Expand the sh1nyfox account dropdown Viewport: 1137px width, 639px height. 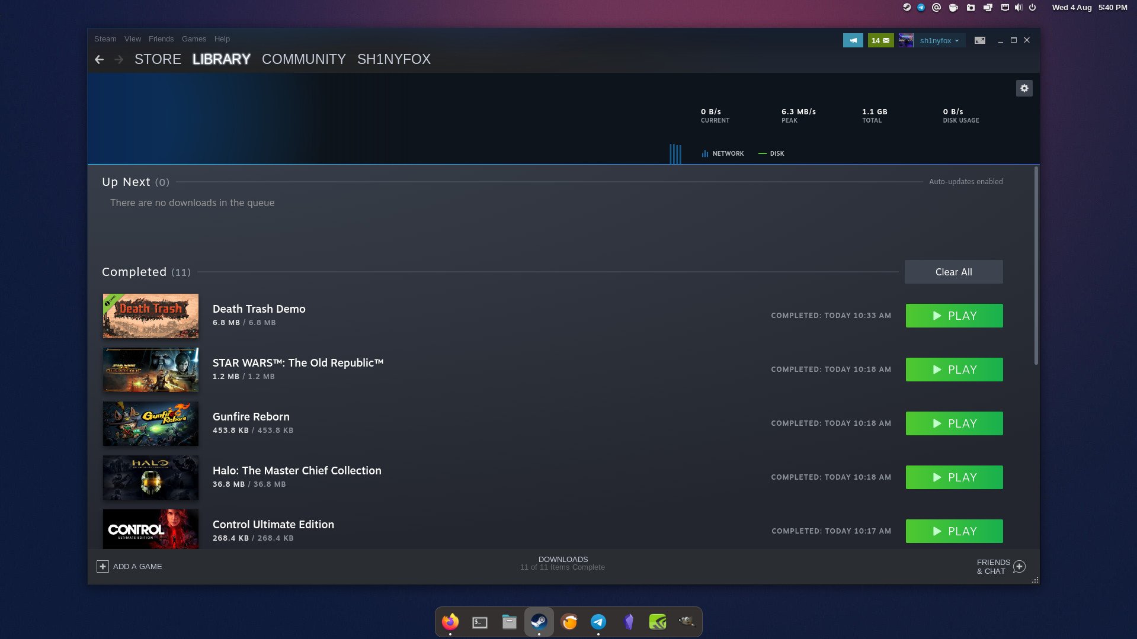pos(939,40)
